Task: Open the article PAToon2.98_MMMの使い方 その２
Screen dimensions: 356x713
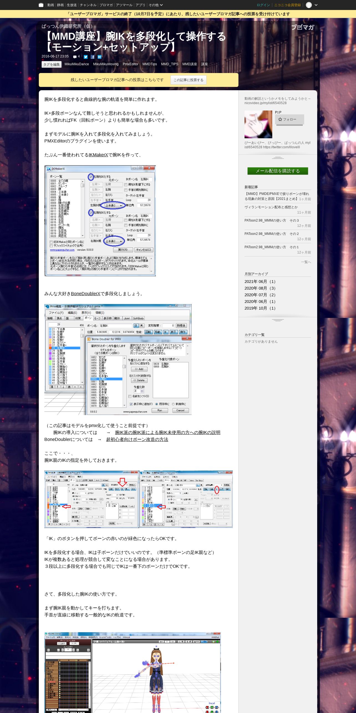Action: [x=272, y=234]
